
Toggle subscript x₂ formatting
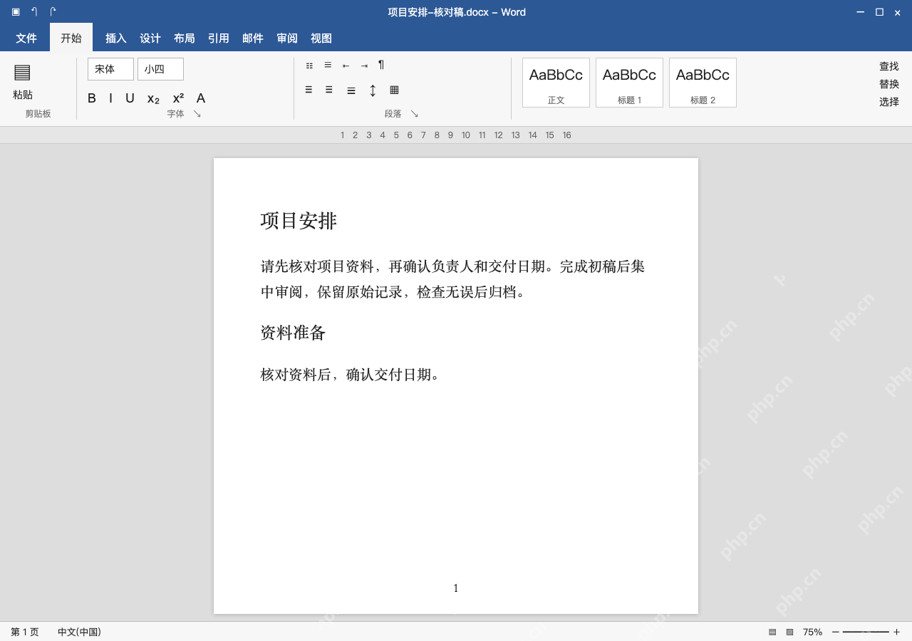[x=153, y=99]
